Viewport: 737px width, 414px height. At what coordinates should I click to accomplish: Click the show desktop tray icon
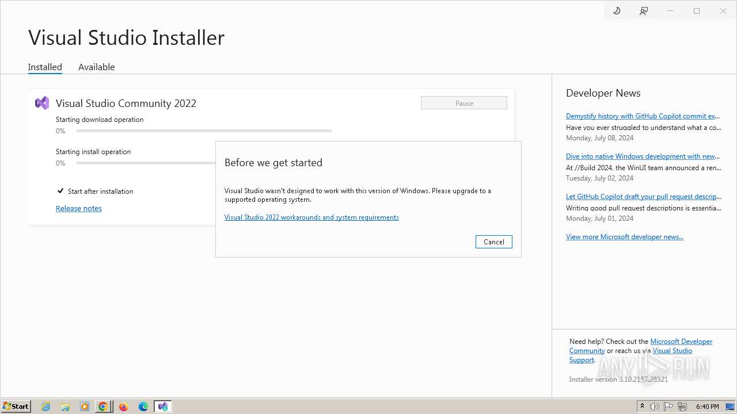coord(730,407)
